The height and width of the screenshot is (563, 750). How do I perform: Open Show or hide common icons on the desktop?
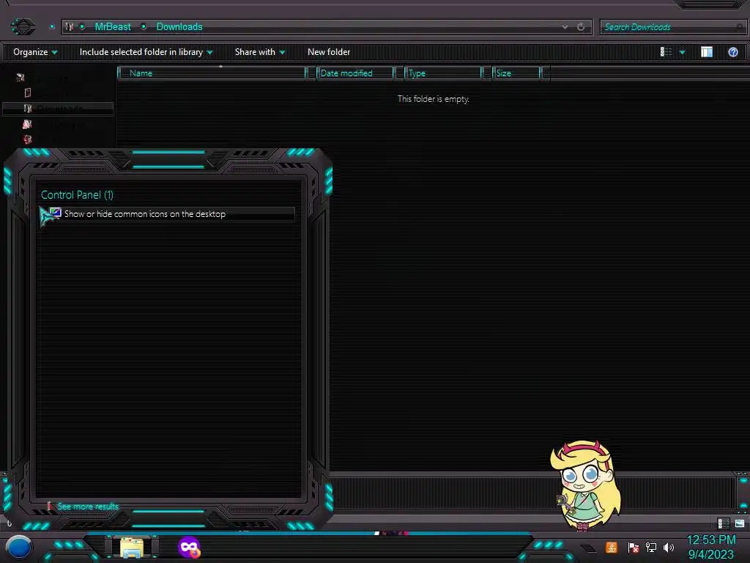(x=167, y=214)
